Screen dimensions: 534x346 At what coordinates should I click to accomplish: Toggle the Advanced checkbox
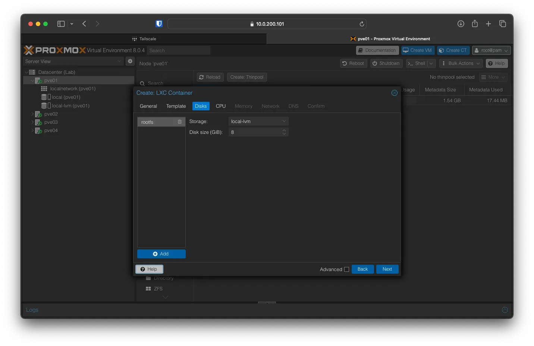point(346,269)
